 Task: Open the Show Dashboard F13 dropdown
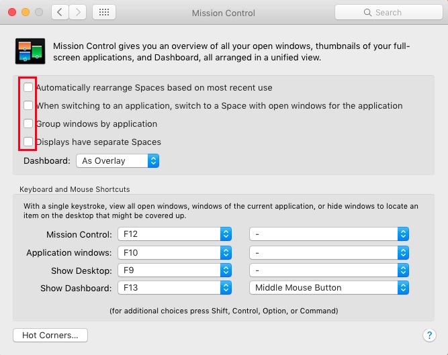coord(175,288)
